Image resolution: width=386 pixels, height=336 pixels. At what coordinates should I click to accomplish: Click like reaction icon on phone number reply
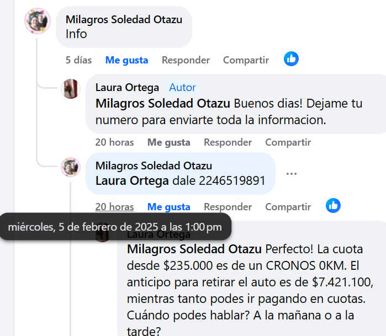pos(333,206)
